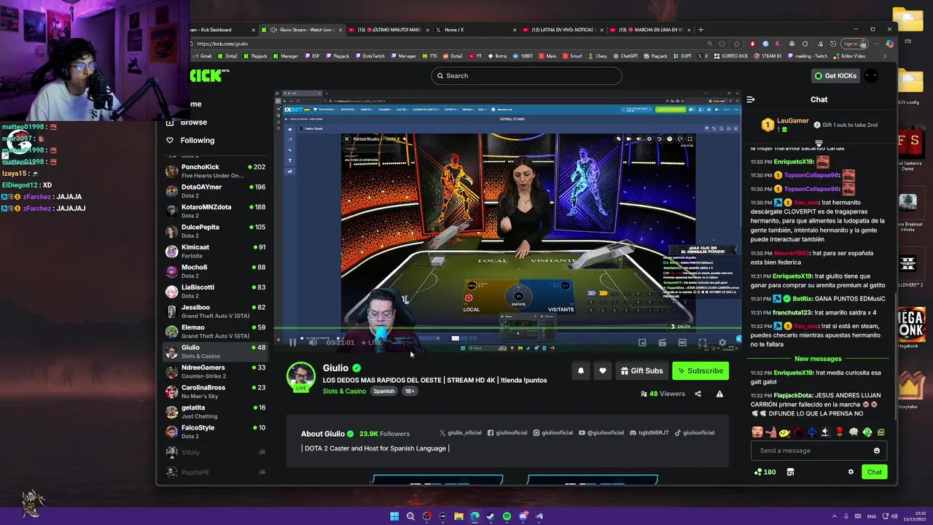Image resolution: width=933 pixels, height=525 pixels.
Task: Open PonchoKick channel in the sidebar
Action: click(x=216, y=171)
